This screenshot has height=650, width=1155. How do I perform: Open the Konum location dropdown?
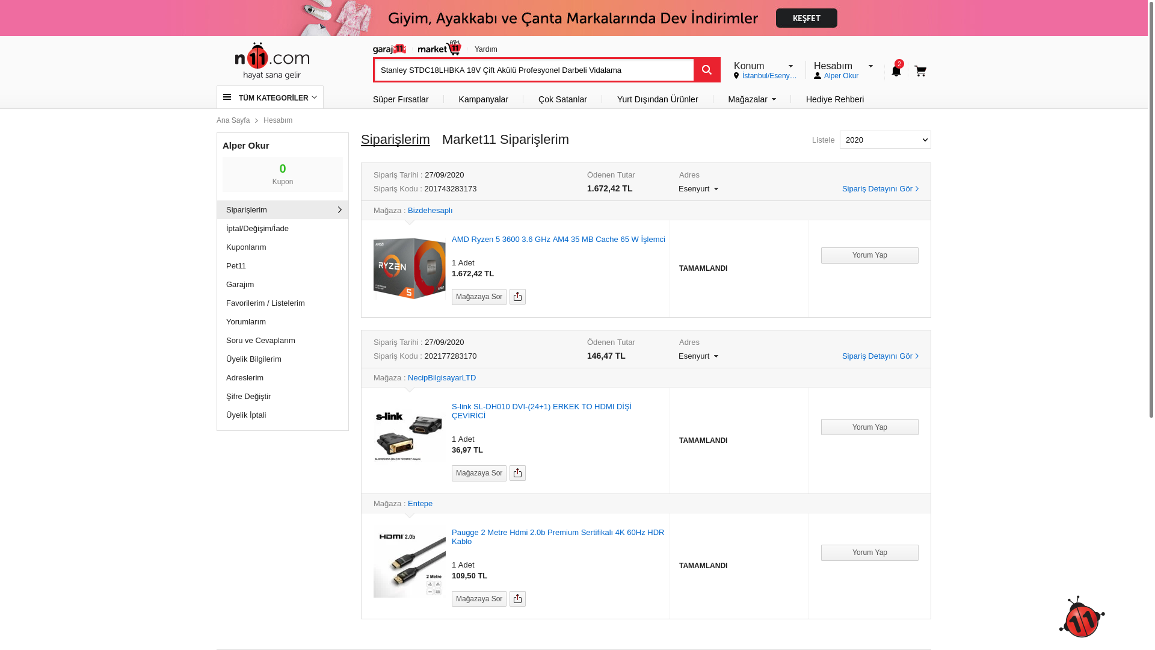click(766, 70)
